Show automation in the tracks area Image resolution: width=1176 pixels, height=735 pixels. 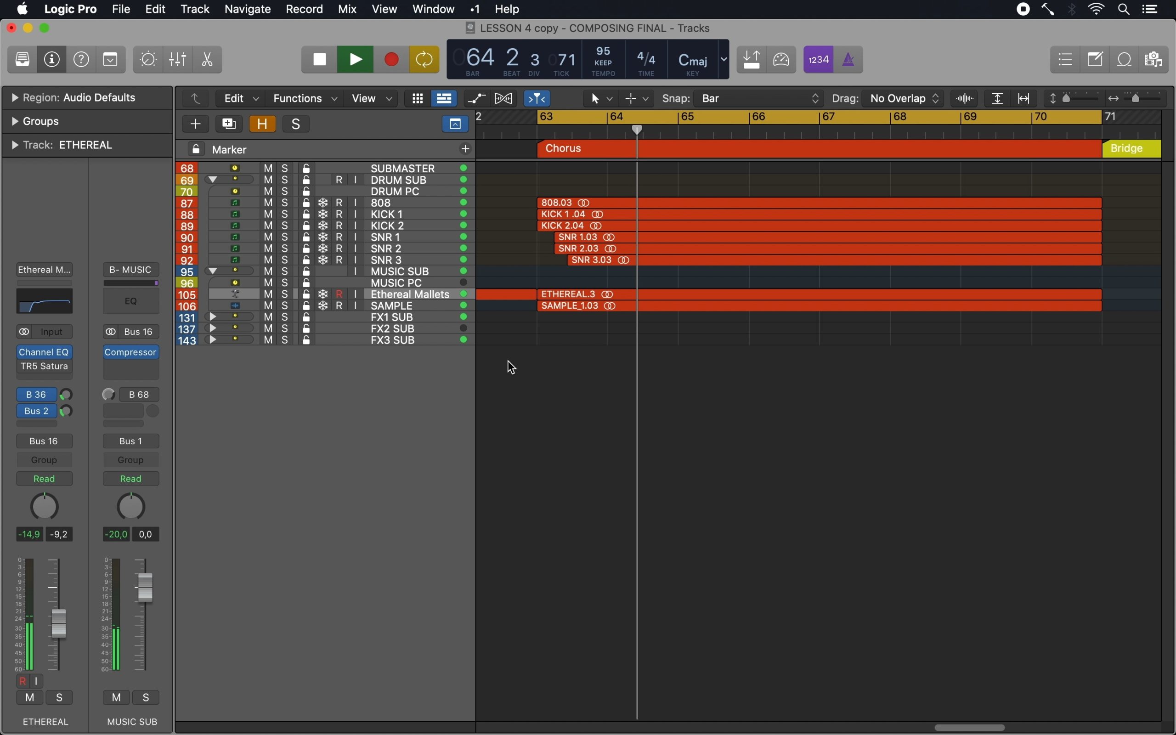[x=477, y=99]
